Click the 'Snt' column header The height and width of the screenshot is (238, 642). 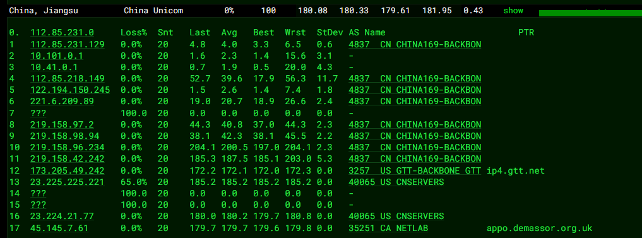click(165, 33)
